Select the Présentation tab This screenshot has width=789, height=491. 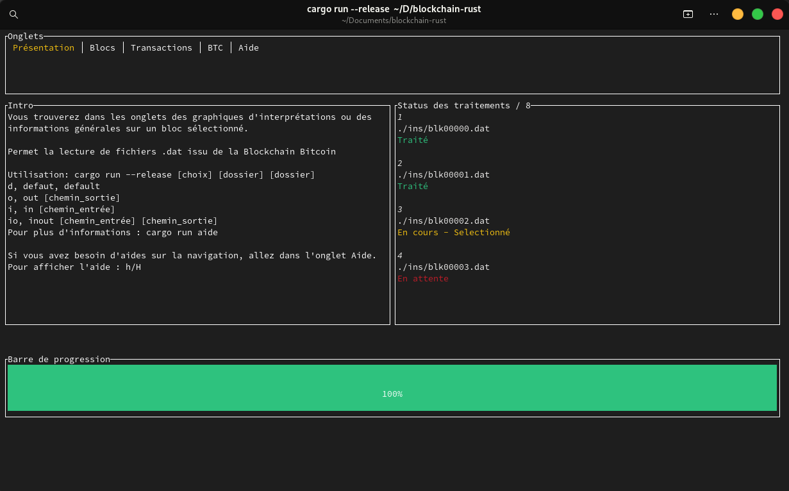(44, 47)
